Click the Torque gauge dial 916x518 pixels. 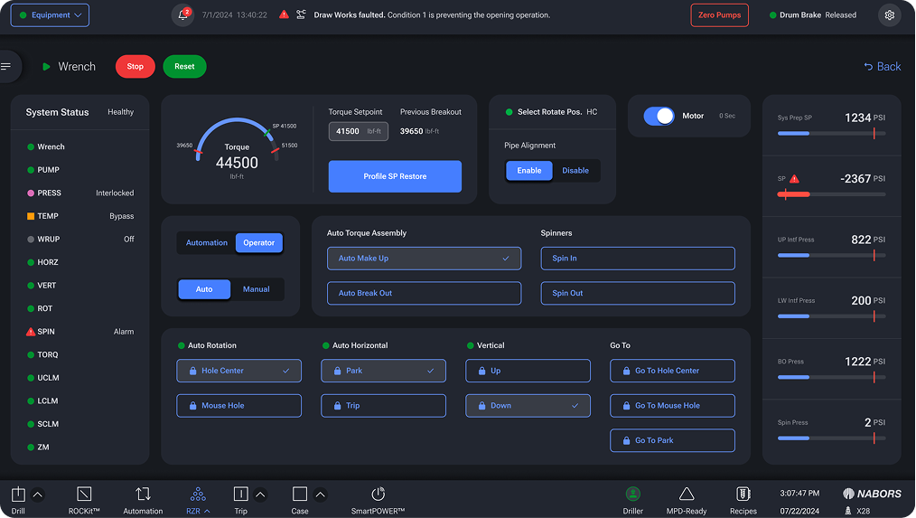coord(238,147)
